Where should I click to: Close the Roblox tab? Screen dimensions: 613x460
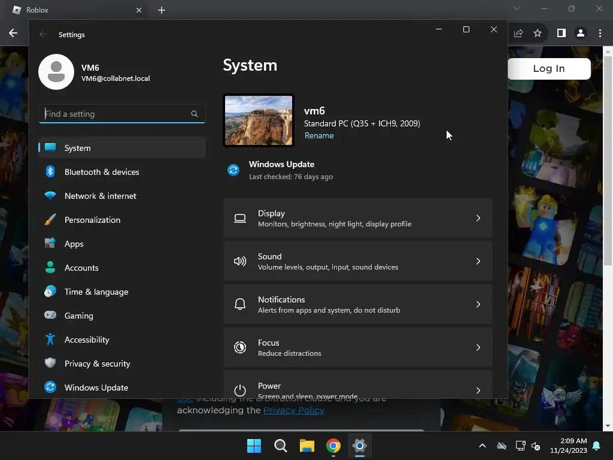[139, 10]
